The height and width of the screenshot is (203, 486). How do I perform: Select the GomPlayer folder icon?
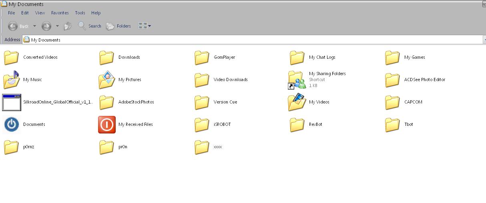click(202, 57)
